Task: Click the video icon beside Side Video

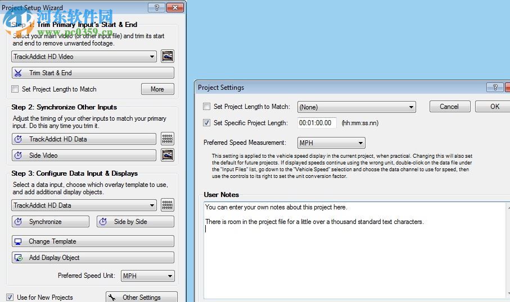Action: [x=168, y=155]
